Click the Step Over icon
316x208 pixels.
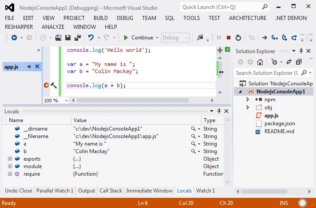pyautogui.click(x=284, y=38)
